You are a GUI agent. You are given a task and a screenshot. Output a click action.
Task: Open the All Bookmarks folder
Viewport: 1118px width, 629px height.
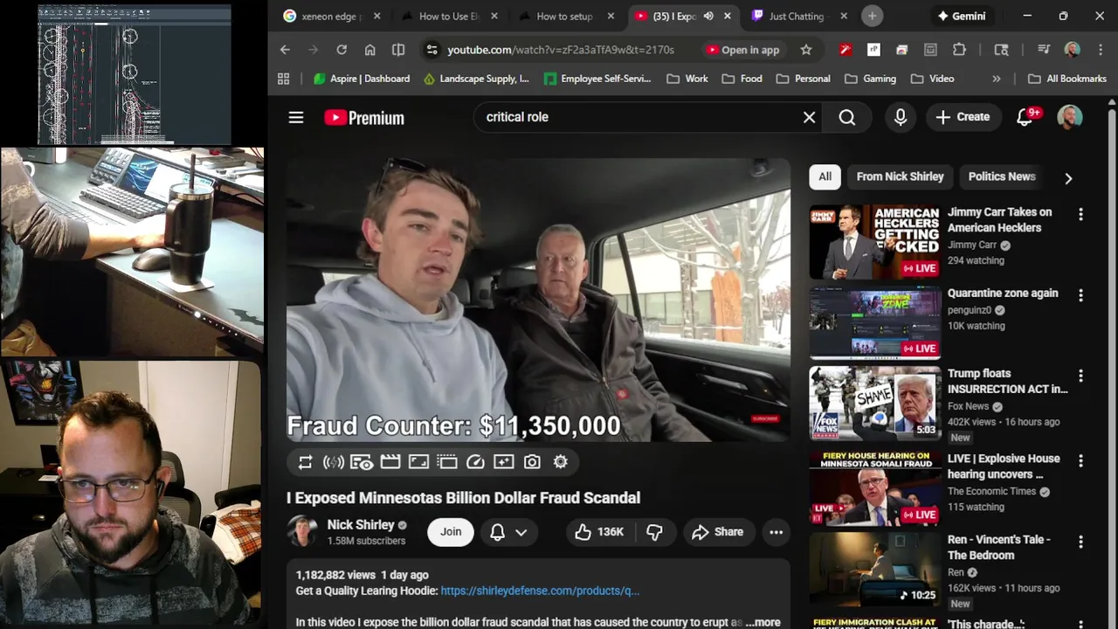pyautogui.click(x=1067, y=79)
